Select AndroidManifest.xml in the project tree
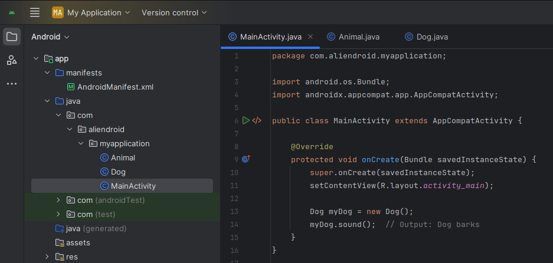Screen dimensions: 553x263 115,87
